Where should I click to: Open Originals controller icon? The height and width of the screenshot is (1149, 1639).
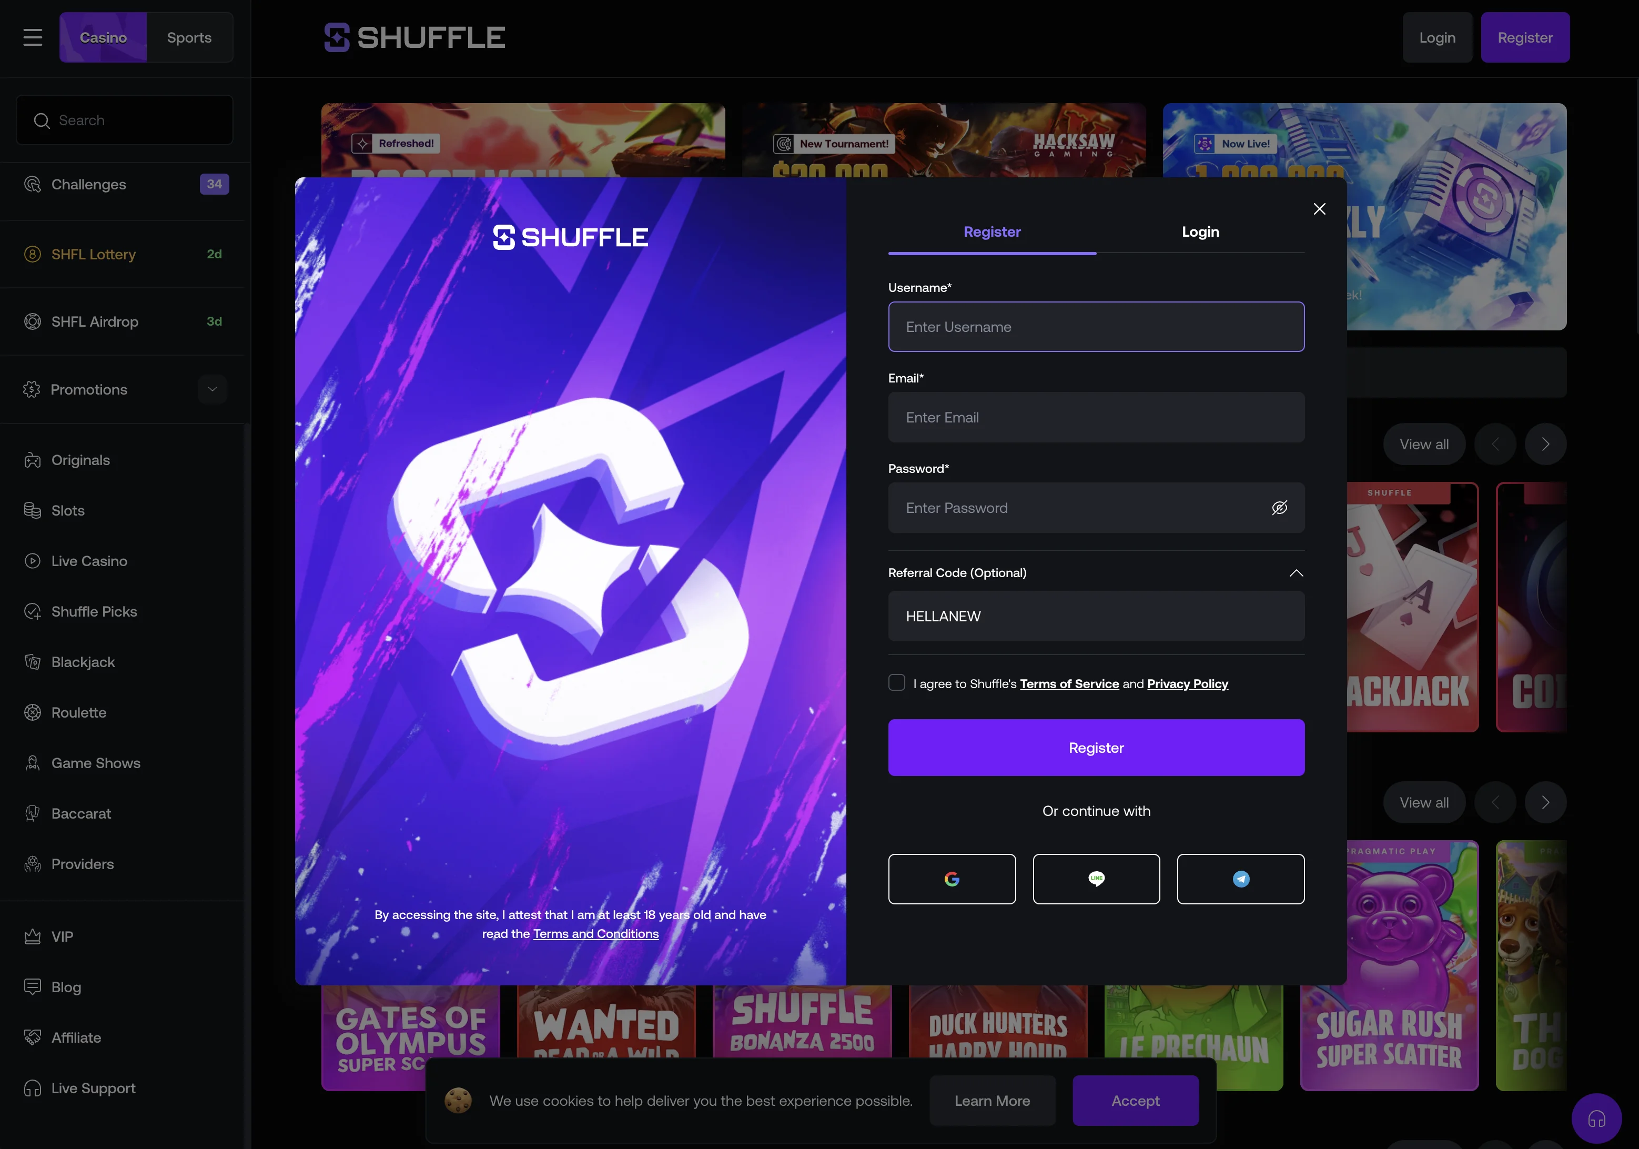click(32, 460)
